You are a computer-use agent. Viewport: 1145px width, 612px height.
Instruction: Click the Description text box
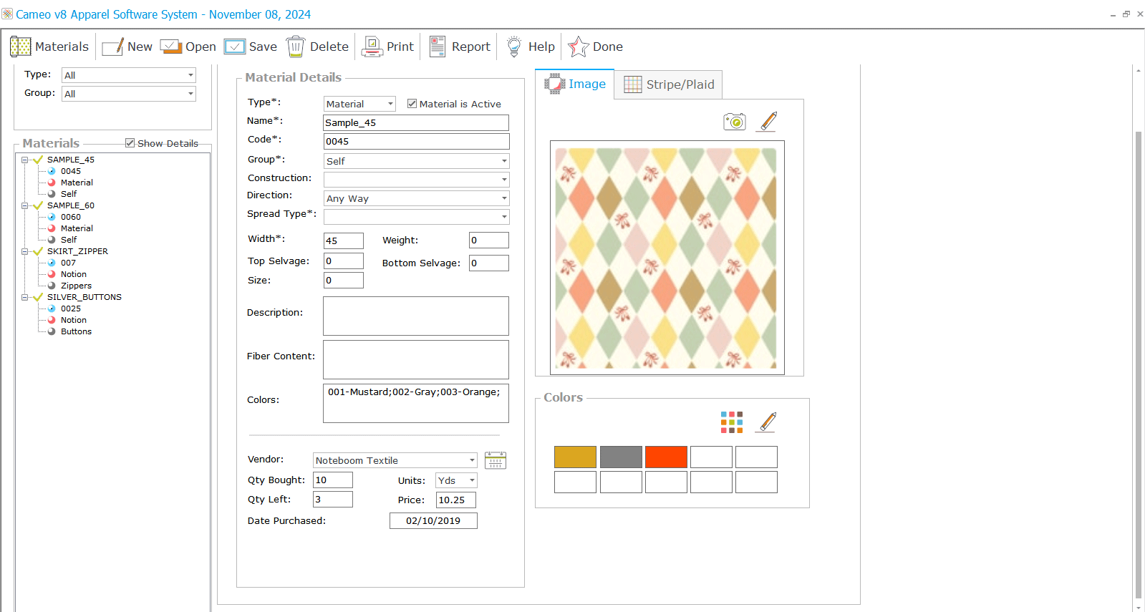[416, 316]
